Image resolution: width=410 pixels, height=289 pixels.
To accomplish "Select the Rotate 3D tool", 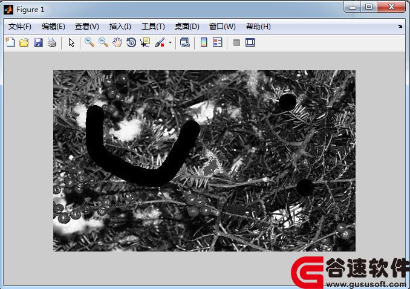I will pyautogui.click(x=131, y=42).
